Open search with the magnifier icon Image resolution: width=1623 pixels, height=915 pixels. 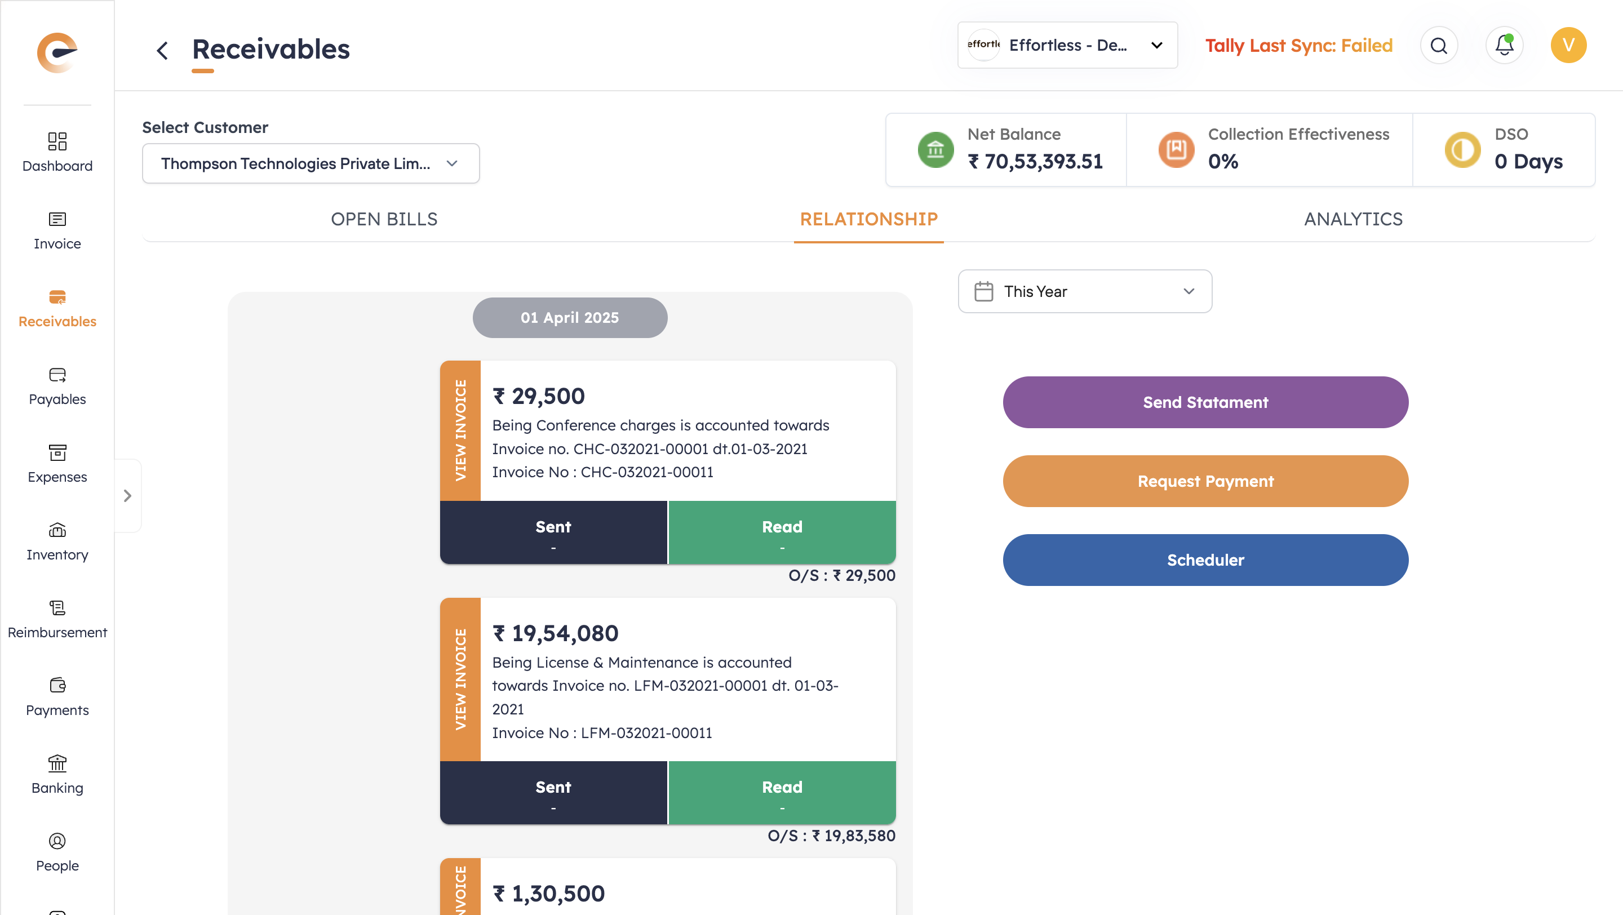[x=1438, y=45]
